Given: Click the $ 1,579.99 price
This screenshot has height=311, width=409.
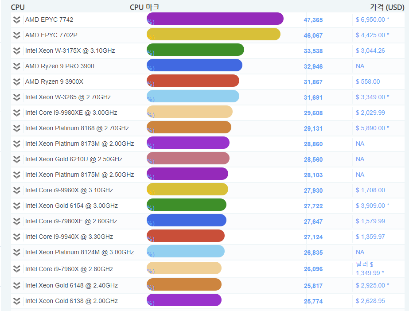Looking at the screenshot, I should pos(370,221).
